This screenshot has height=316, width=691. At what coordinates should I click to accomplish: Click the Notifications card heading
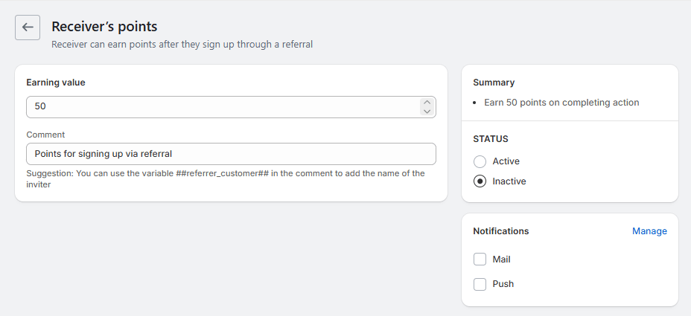pos(501,231)
